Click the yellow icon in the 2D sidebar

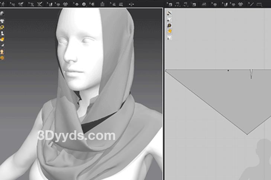[x=169, y=32]
